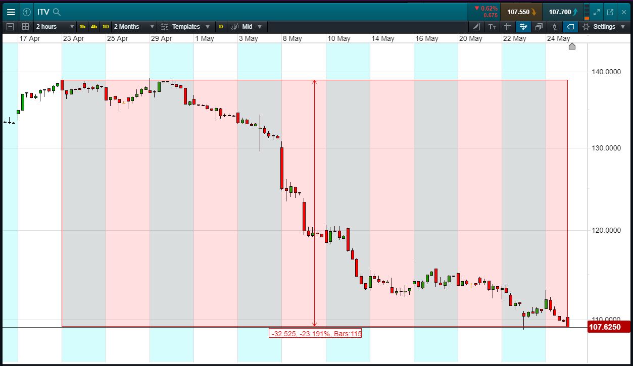Click the 140.0000 price axis label

(606, 72)
